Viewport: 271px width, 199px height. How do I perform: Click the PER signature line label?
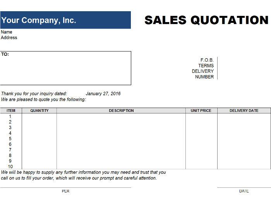[x=65, y=191]
